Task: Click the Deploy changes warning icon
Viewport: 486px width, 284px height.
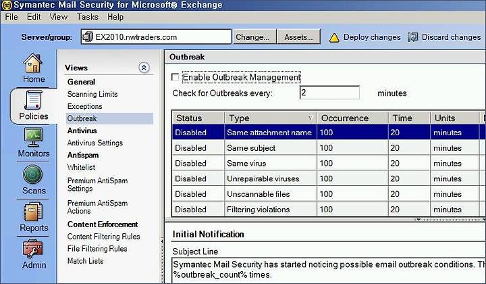Action: click(x=334, y=38)
